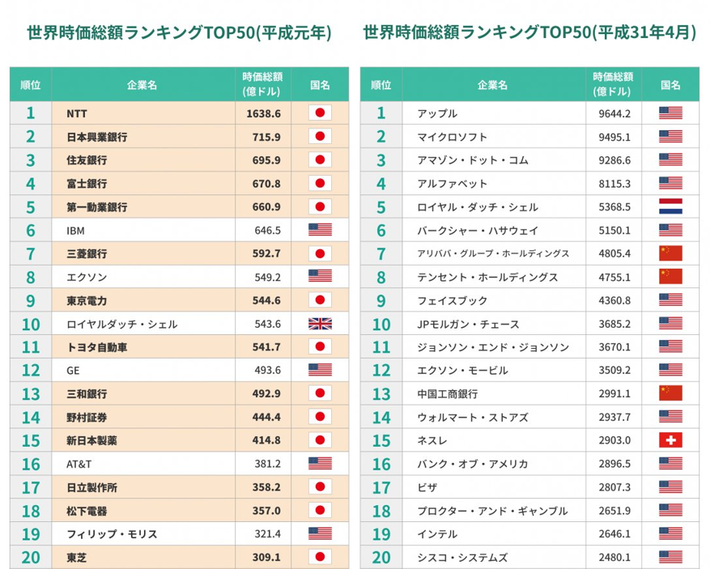Click the Japan flag for トヨタ自動車
Viewport: 710px width, 569px height.
(x=320, y=346)
